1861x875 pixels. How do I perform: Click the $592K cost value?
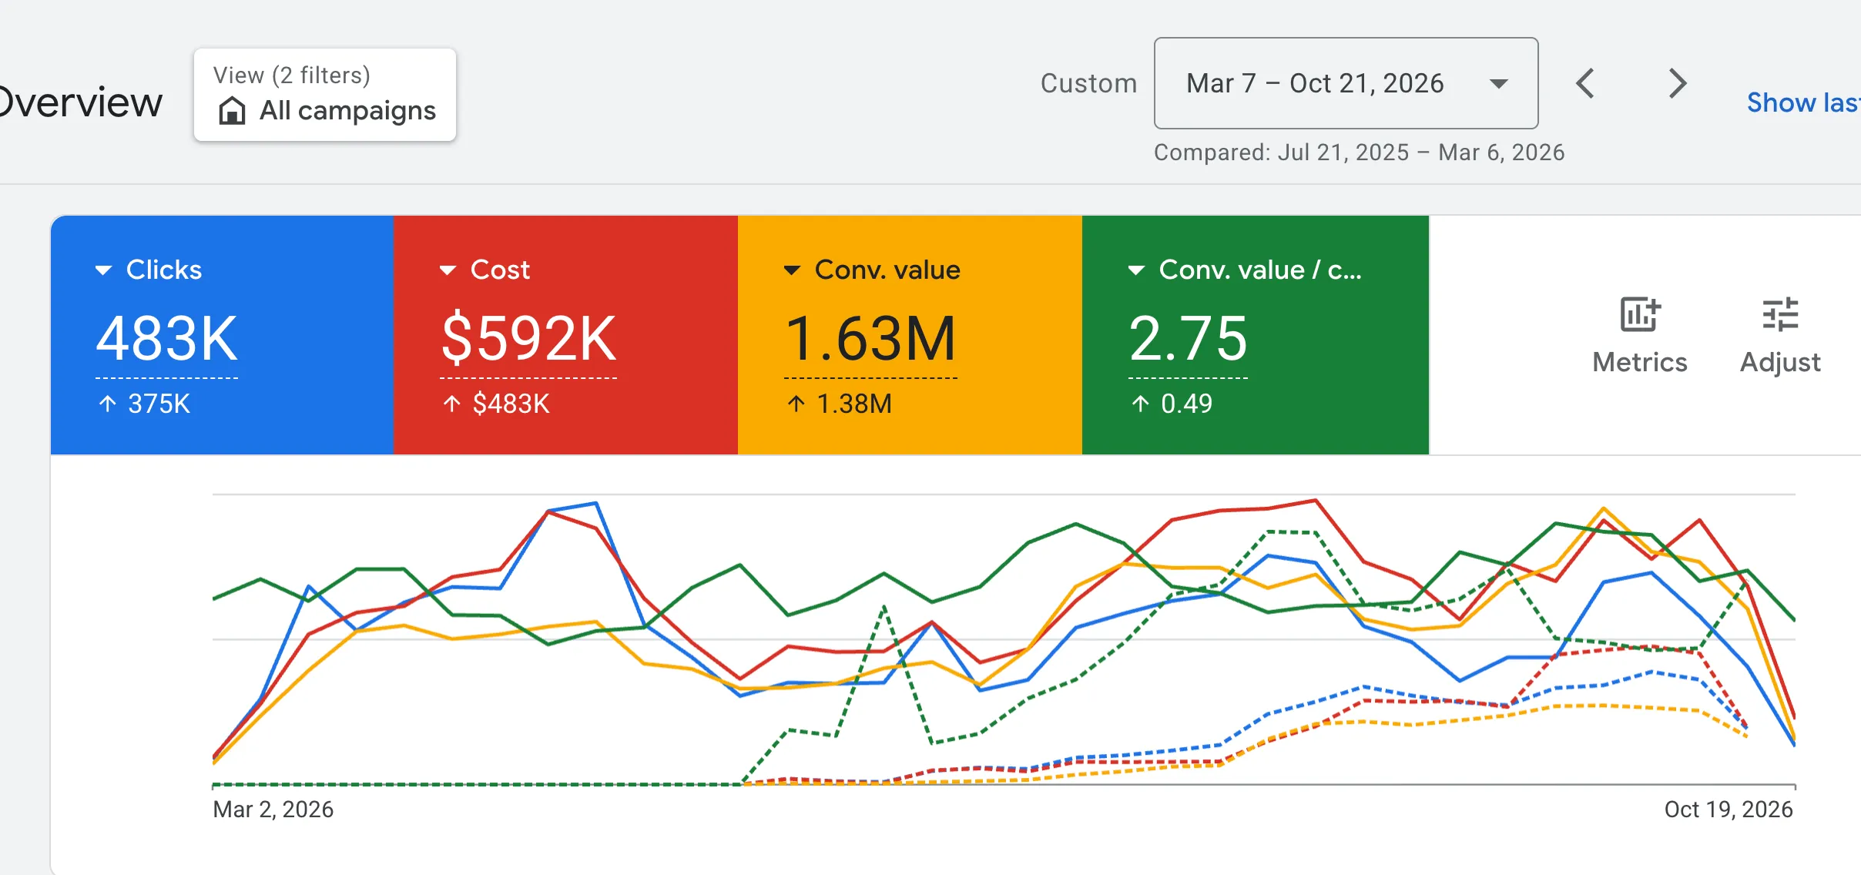tap(528, 339)
